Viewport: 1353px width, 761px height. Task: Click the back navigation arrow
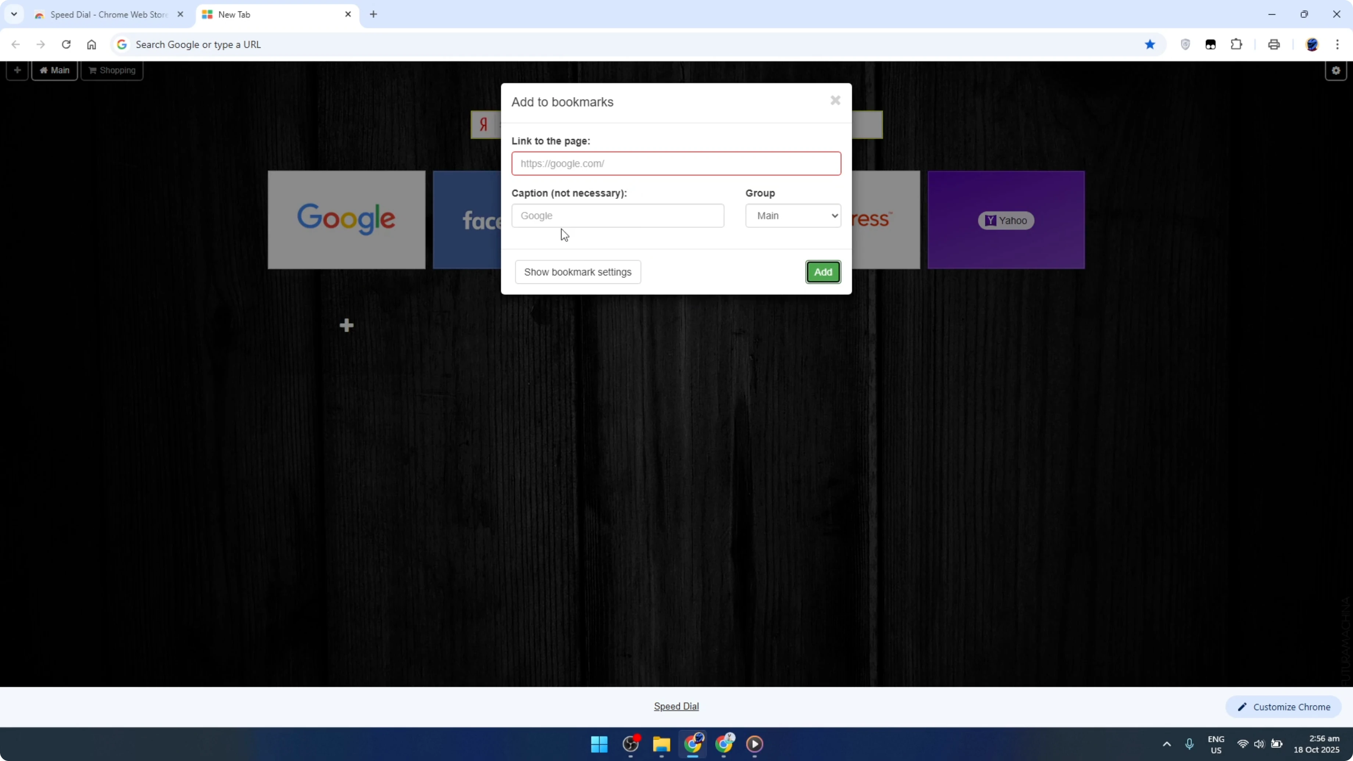[x=15, y=44]
